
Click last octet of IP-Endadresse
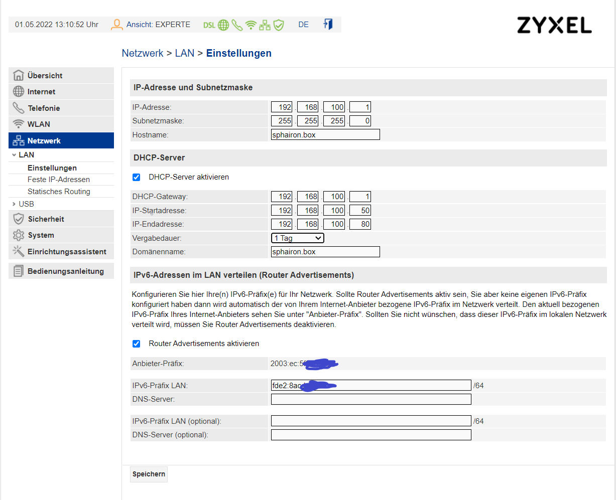tap(360, 224)
